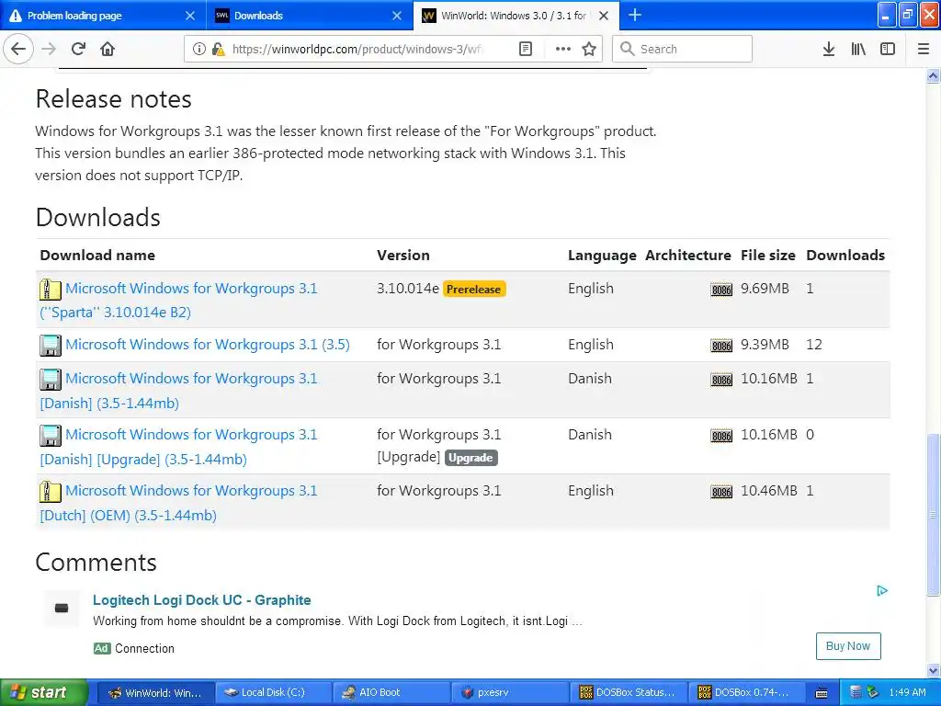Image resolution: width=941 pixels, height=706 pixels.
Task: Switch to AIO Boot taskbar window
Action: pos(391,692)
